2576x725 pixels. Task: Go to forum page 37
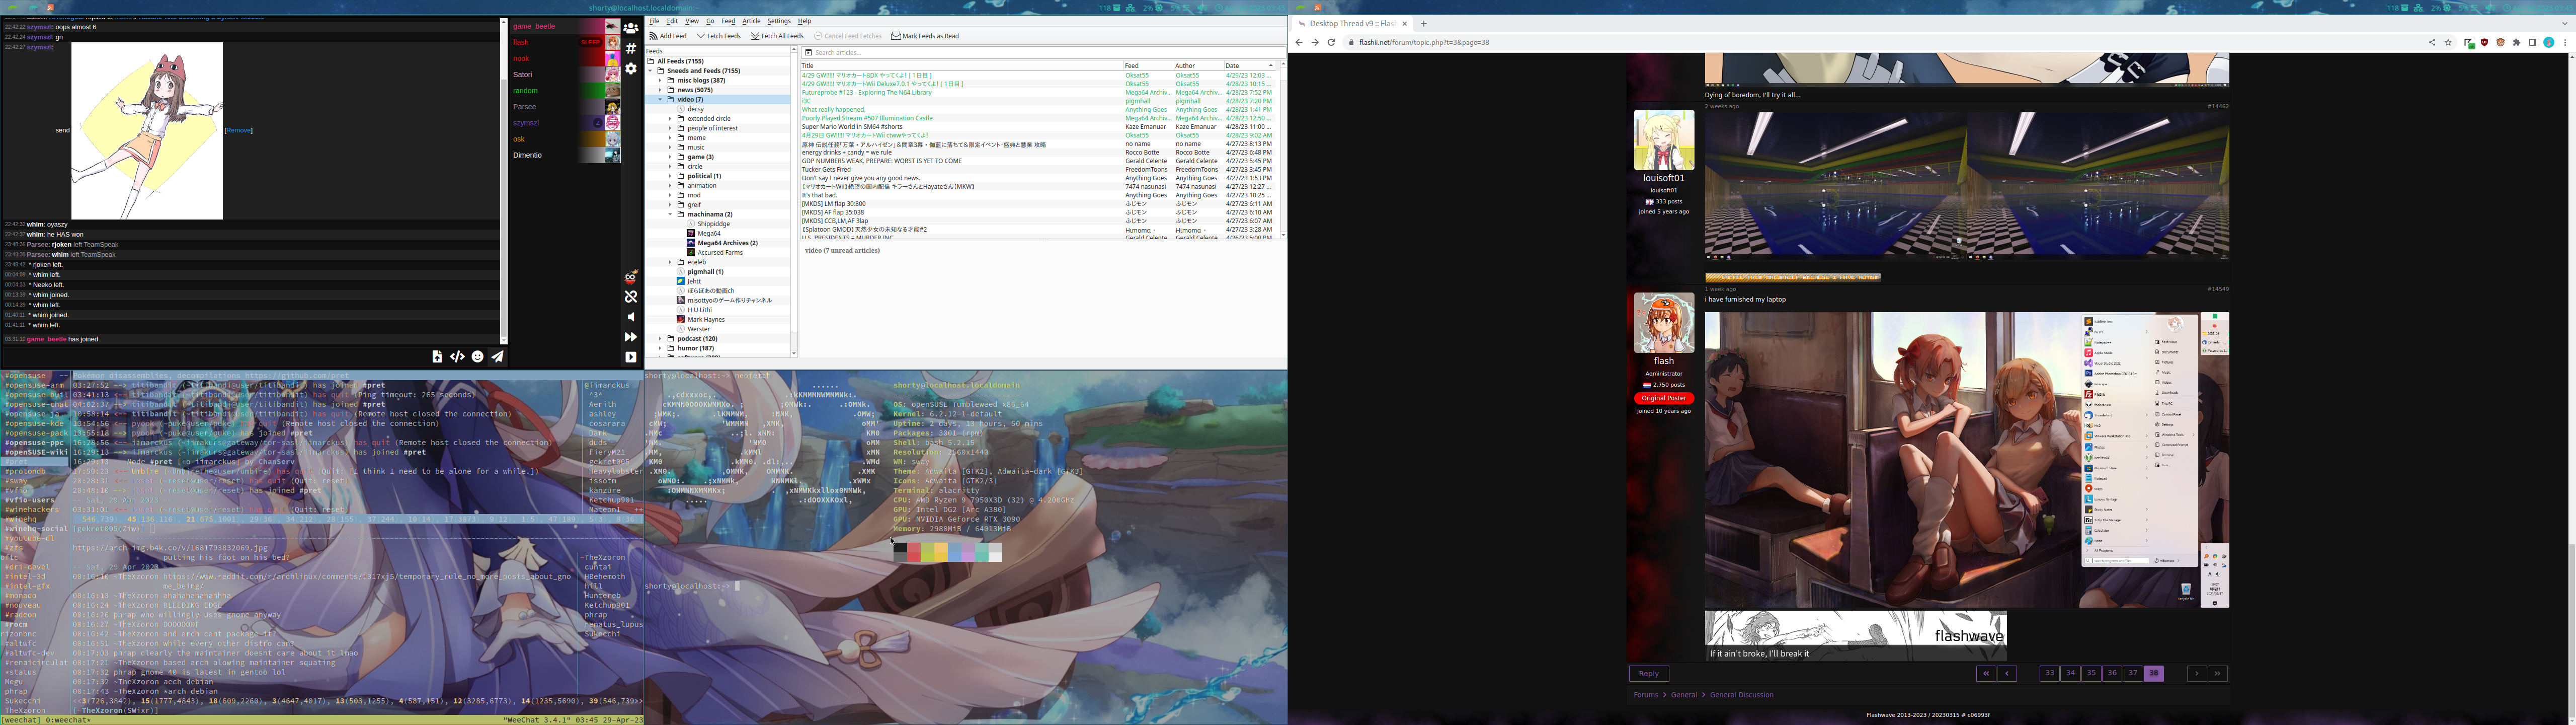[2132, 673]
